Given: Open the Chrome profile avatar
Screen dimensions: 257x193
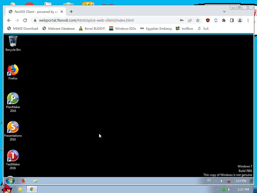Looking at the screenshot, I should tap(240, 20).
